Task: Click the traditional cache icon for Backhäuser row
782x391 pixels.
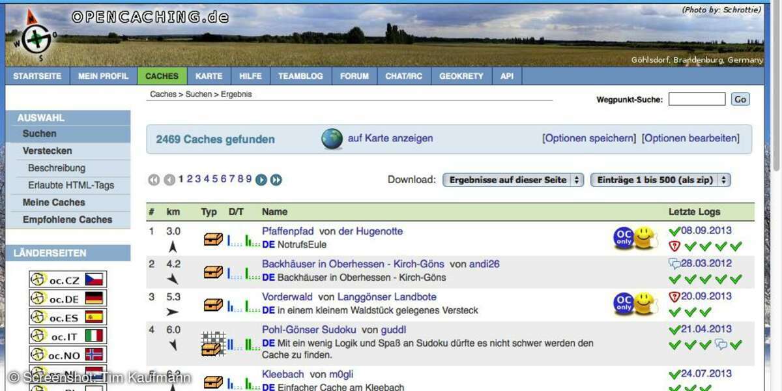Action: (213, 272)
